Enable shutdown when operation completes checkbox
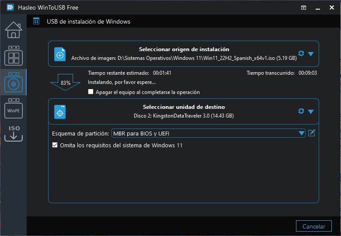The width and height of the screenshot is (341, 236). coord(90,91)
